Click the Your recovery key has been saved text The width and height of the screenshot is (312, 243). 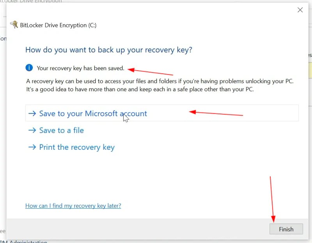click(81, 68)
